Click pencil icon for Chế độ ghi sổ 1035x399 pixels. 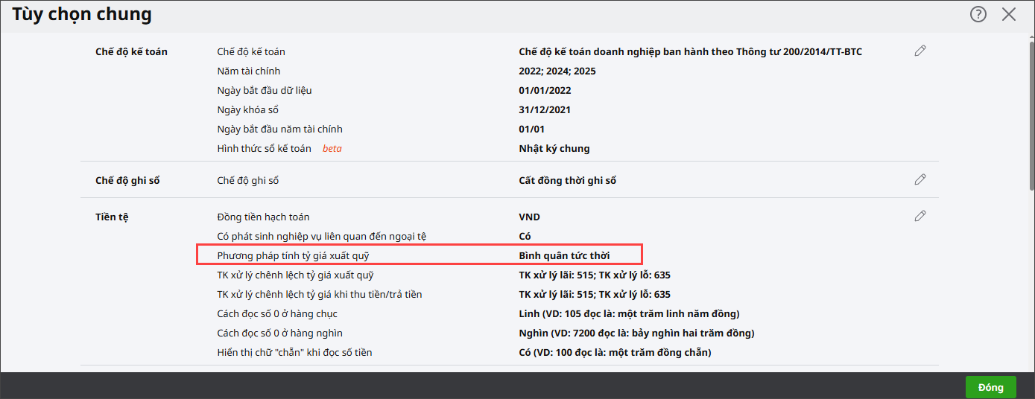[x=920, y=179]
